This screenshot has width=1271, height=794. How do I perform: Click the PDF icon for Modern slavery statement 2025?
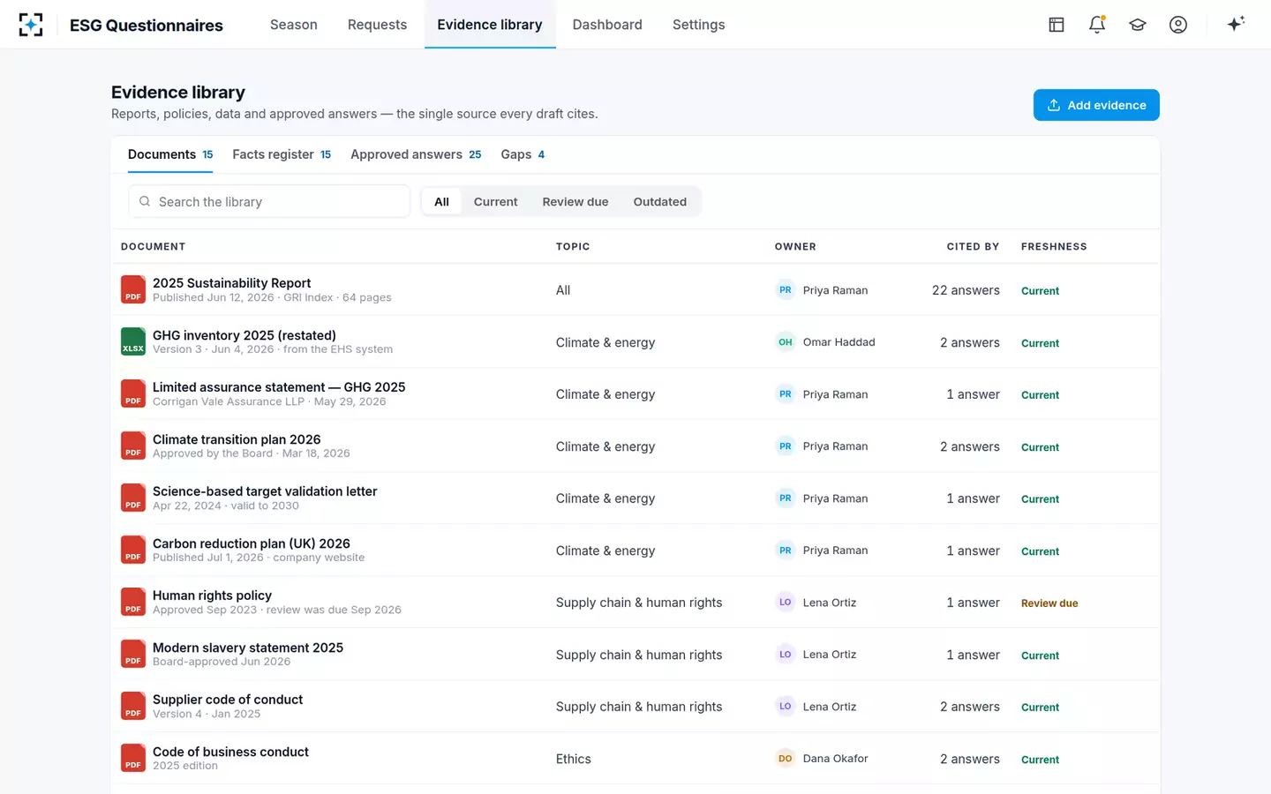pyautogui.click(x=133, y=654)
